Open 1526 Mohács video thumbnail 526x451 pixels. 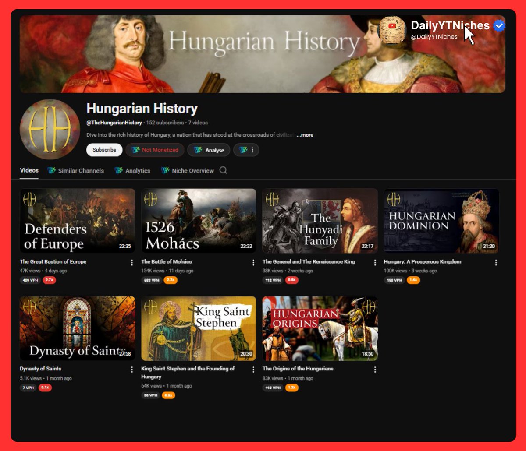tap(199, 221)
